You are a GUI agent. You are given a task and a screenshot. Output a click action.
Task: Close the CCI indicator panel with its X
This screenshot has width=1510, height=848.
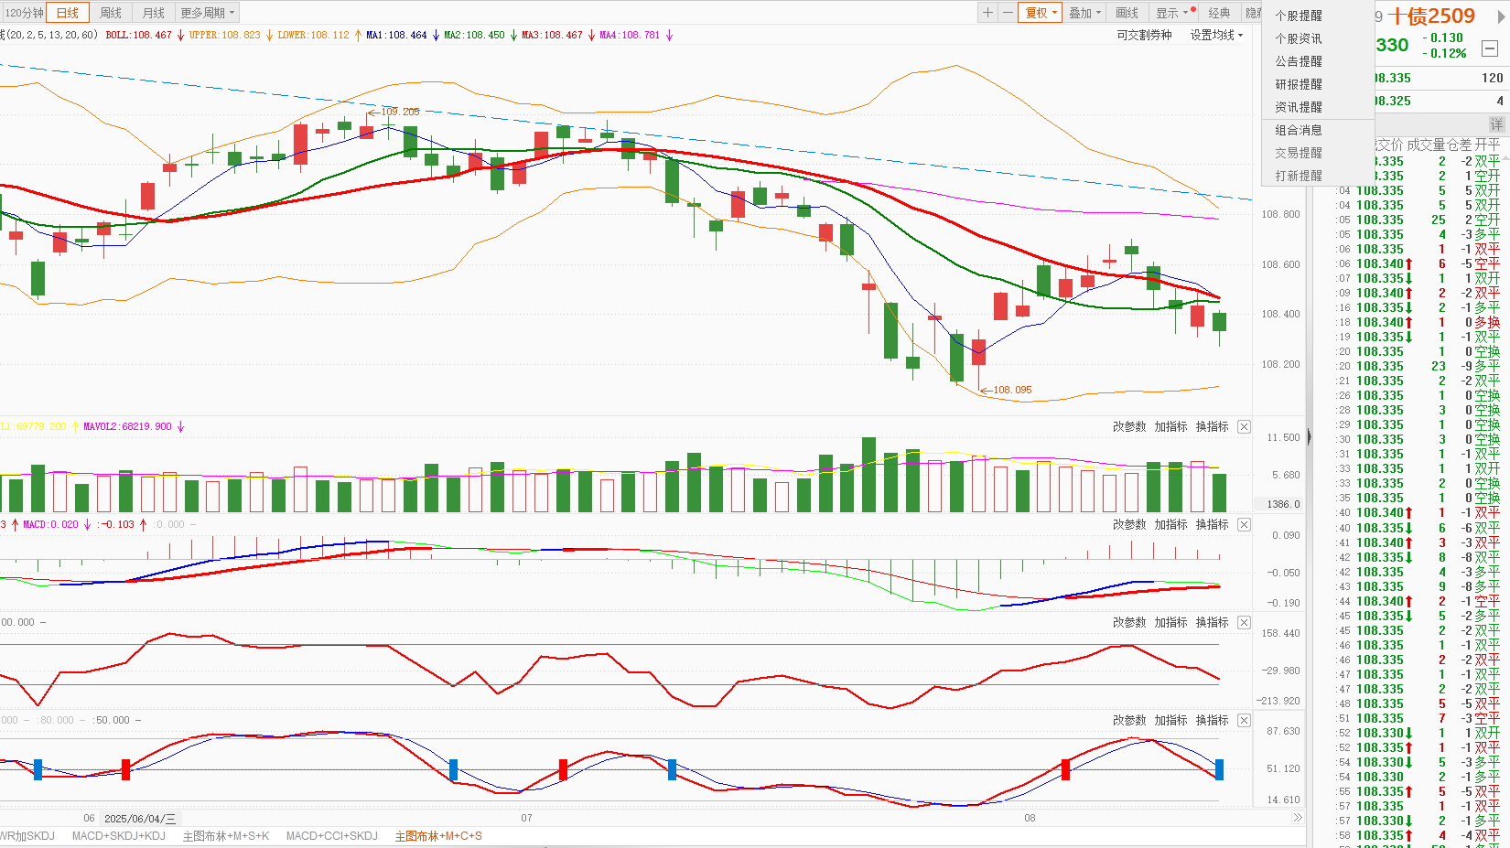coord(1244,623)
